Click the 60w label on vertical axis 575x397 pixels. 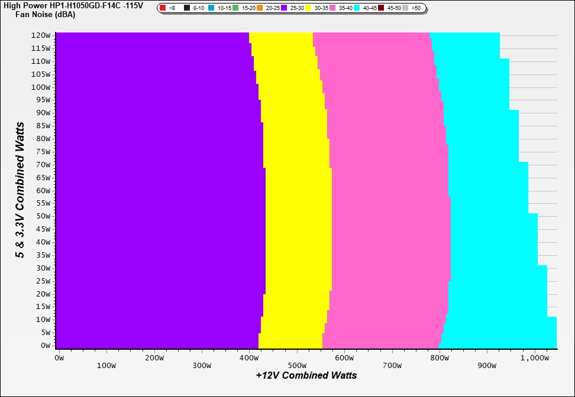pos(43,190)
